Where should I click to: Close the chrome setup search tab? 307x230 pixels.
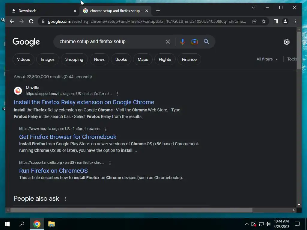coord(146,11)
